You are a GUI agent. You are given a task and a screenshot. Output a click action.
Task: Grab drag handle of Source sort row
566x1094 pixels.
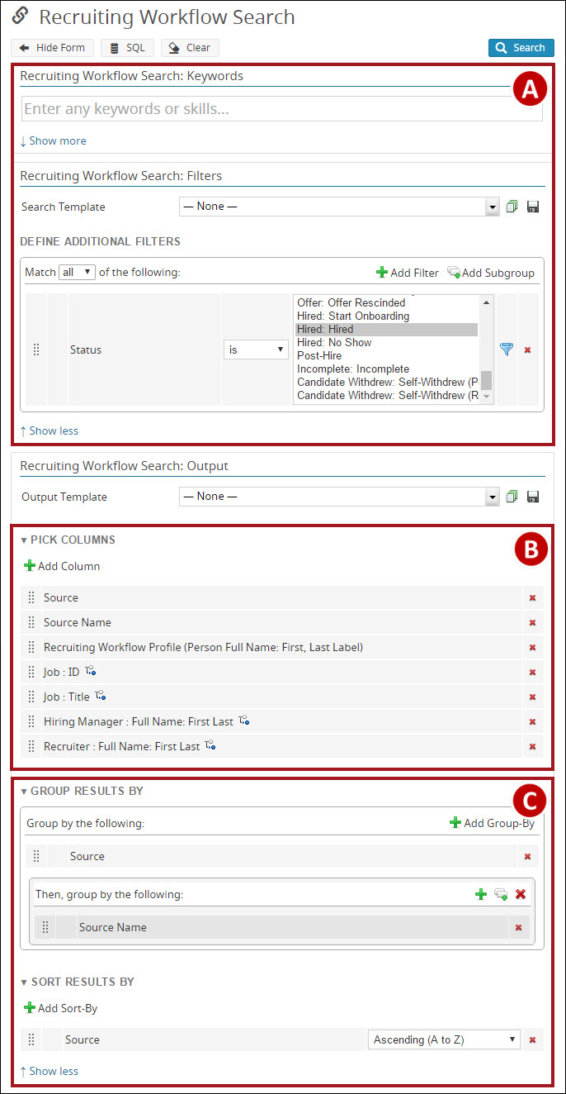31,1039
